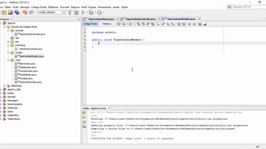
Task: Open the Refatorar menu
Action: pyautogui.click(x=53, y=7)
